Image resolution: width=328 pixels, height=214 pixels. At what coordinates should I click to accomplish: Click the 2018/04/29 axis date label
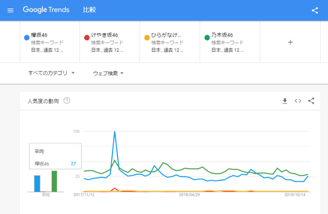coord(189,195)
